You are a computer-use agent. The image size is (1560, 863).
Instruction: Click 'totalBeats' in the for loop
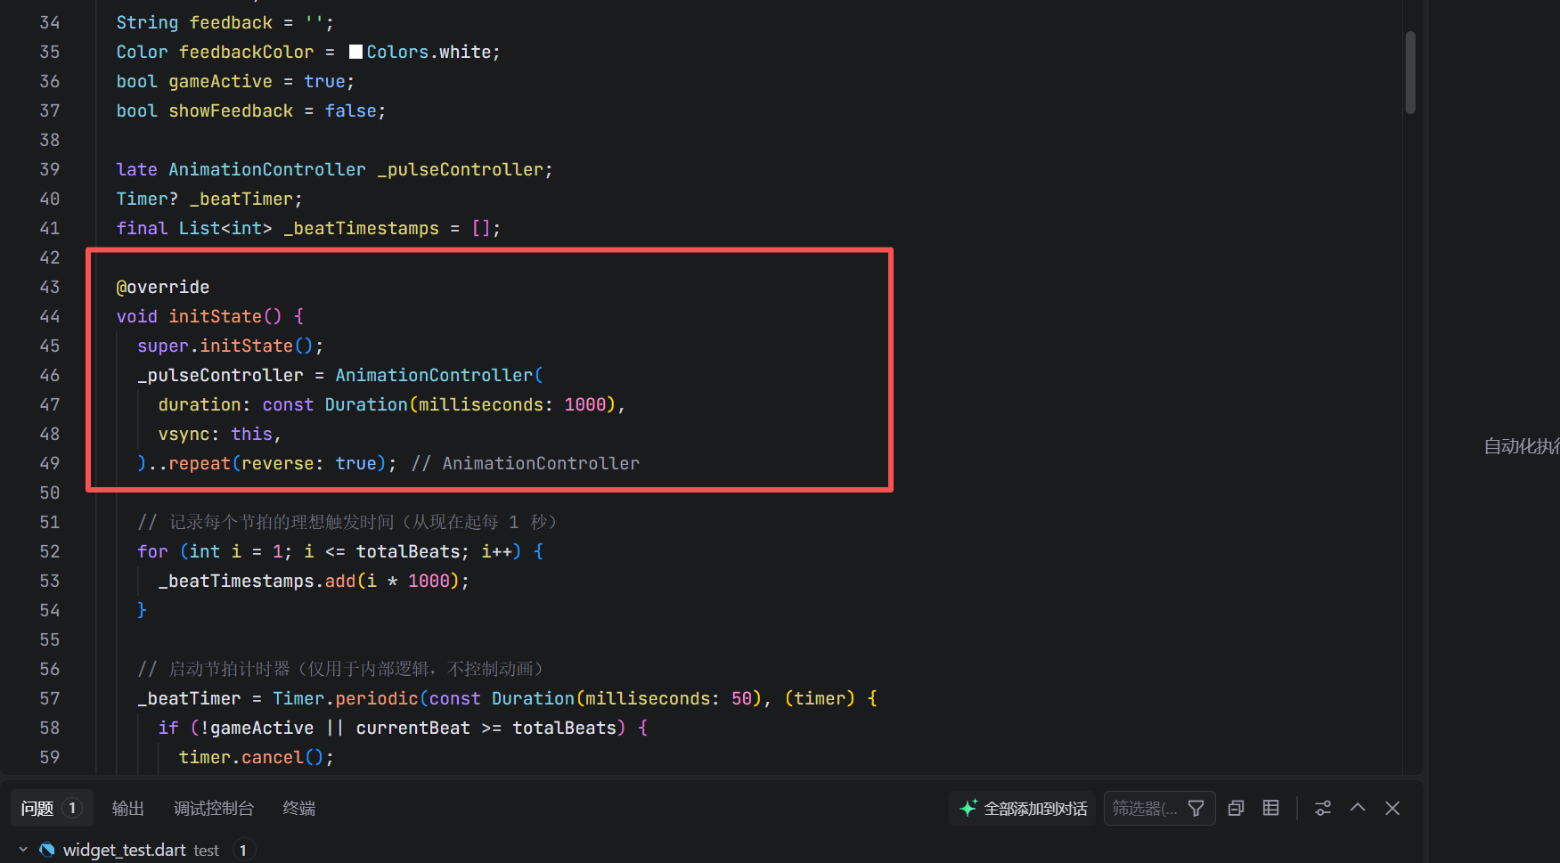[x=408, y=551]
